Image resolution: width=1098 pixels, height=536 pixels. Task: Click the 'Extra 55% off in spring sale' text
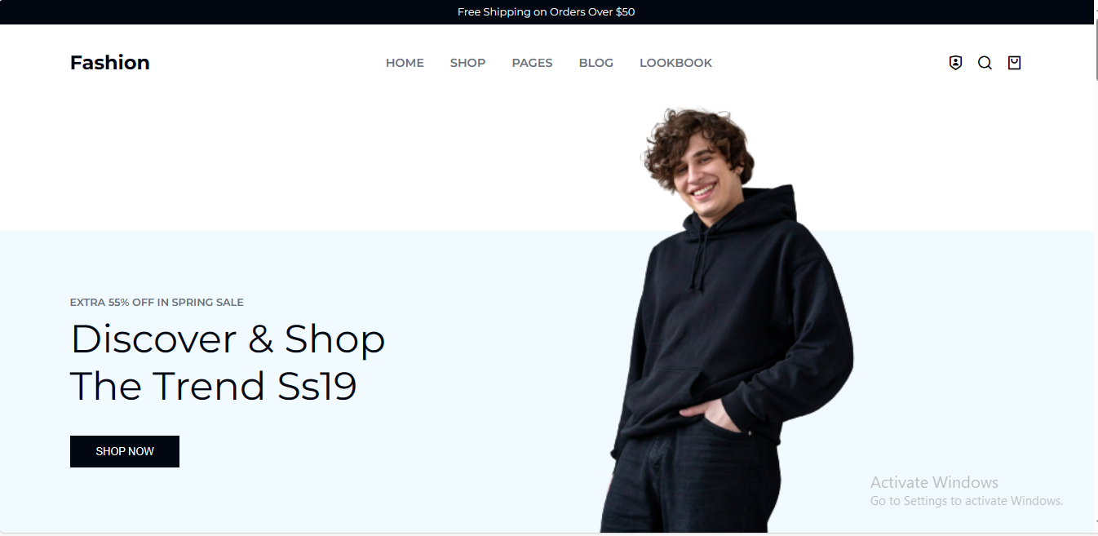pyautogui.click(x=157, y=302)
